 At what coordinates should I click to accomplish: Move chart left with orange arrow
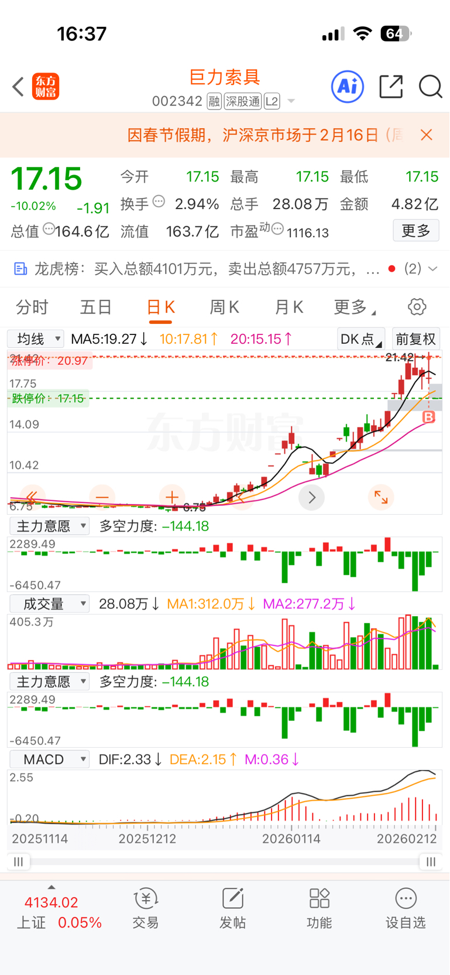[x=241, y=498]
